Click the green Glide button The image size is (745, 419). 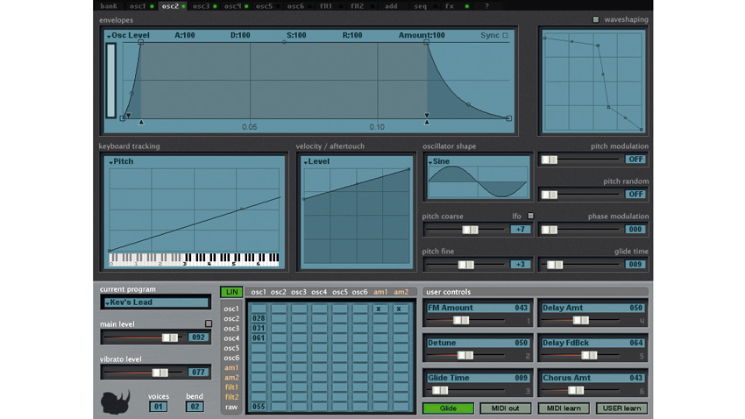[448, 408]
